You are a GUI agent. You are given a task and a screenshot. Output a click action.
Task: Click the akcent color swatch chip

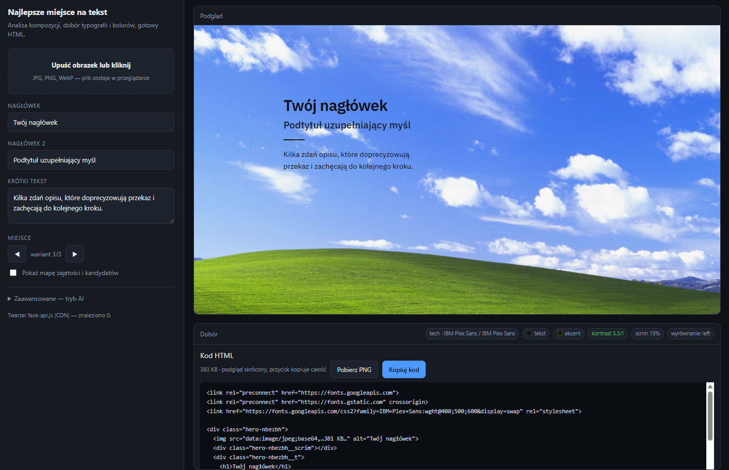click(x=569, y=333)
